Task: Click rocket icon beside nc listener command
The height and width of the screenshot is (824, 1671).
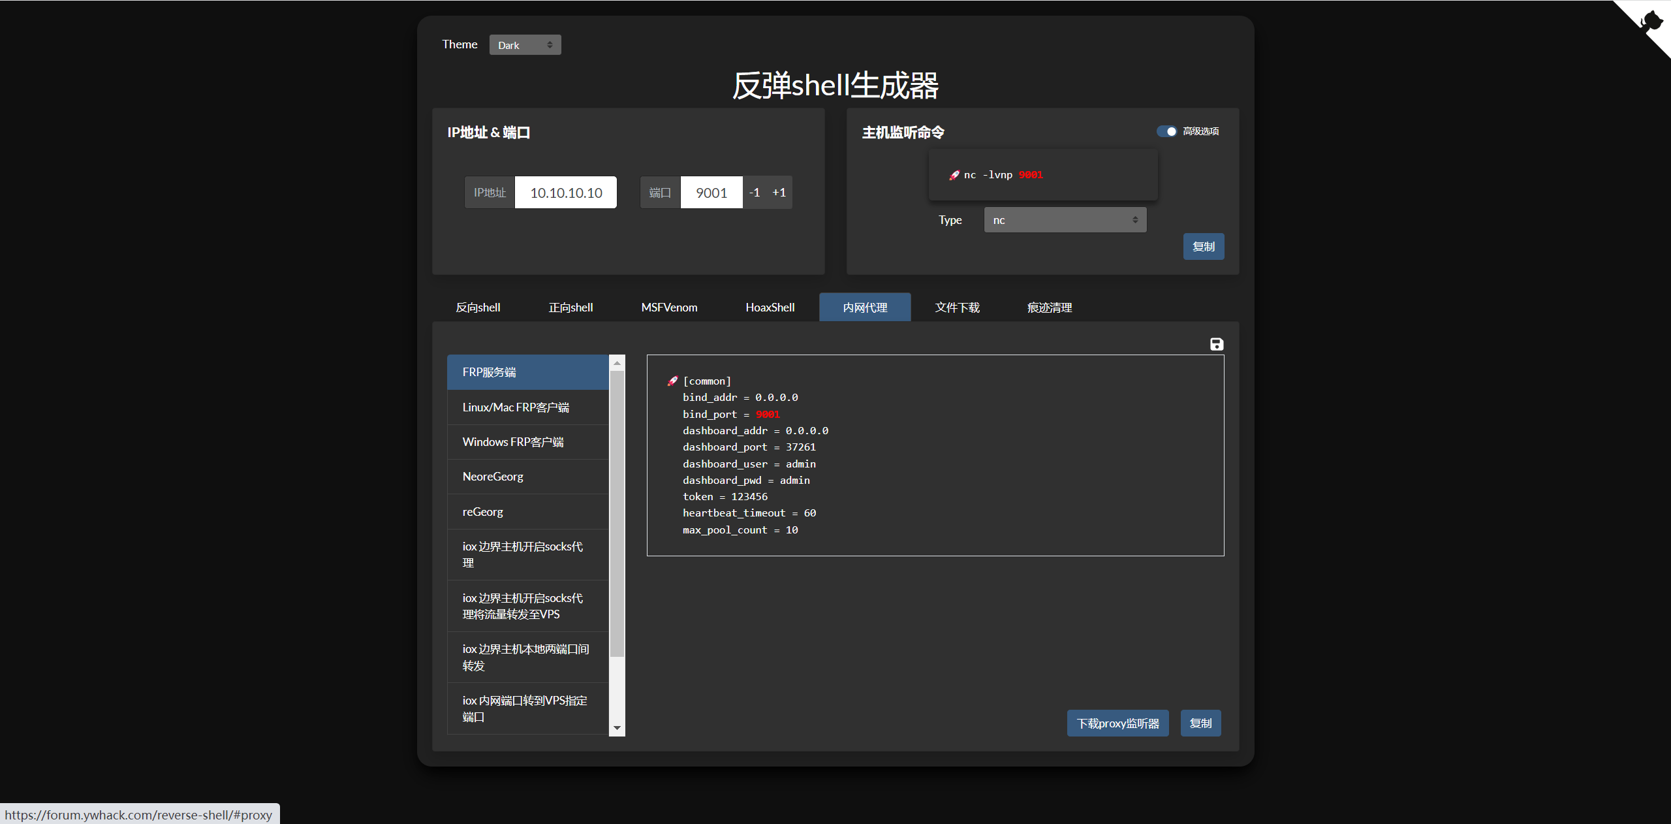Action: pos(954,175)
